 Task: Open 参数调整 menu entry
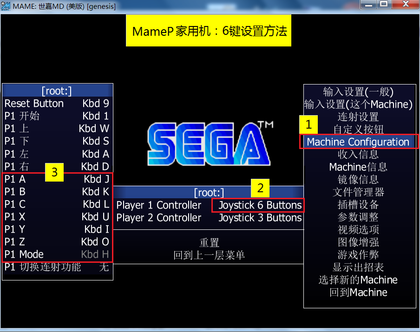(x=358, y=217)
